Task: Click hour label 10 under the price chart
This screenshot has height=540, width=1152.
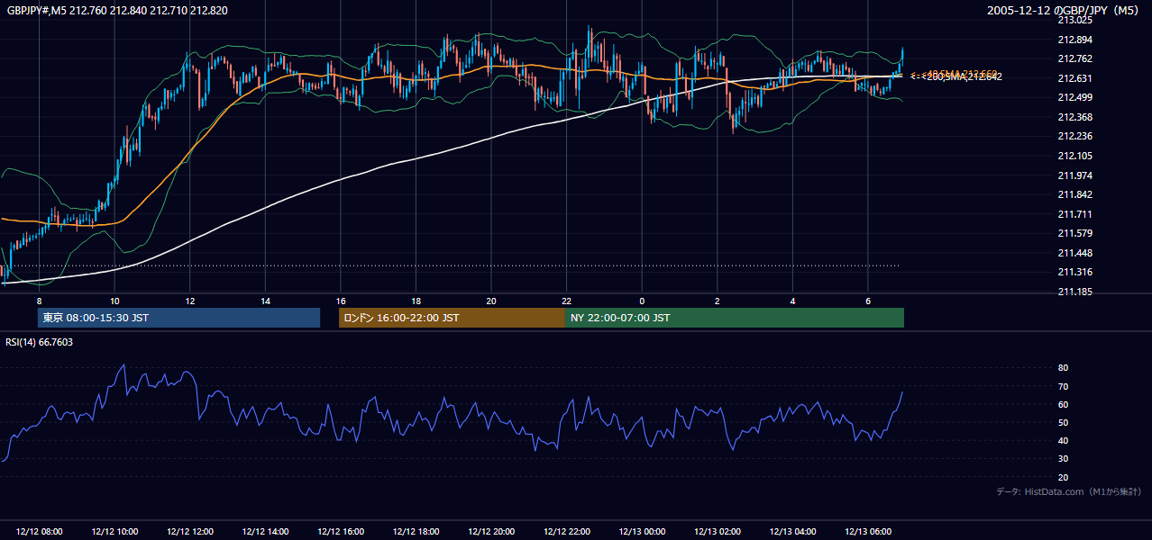Action: (x=114, y=301)
